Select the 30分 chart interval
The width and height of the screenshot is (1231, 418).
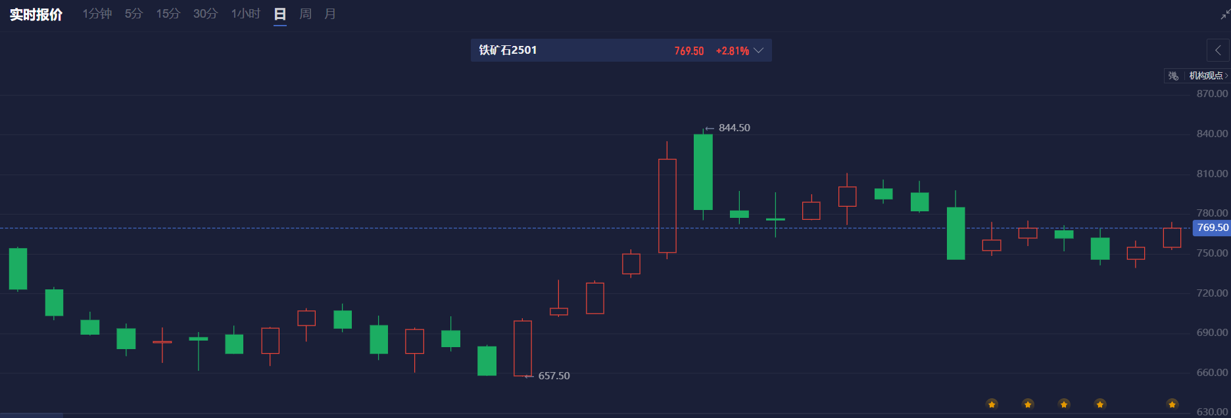tap(205, 14)
